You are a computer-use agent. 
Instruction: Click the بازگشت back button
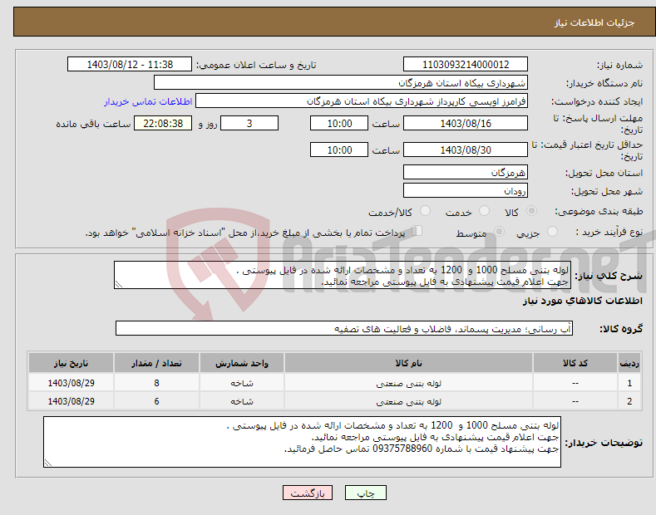308,493
